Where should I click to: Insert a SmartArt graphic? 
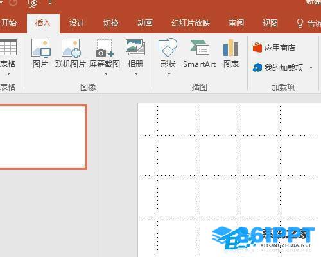point(200,53)
